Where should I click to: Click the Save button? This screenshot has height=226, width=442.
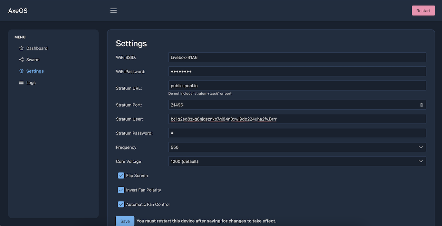[125, 221]
